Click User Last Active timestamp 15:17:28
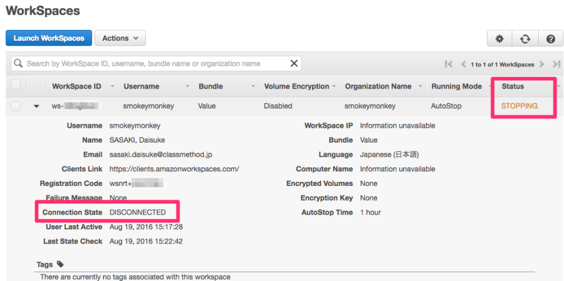Screen dimensions: 564x281 pyautogui.click(x=146, y=227)
